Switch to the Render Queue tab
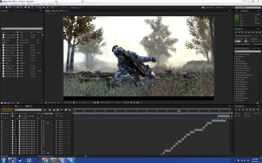This screenshot has height=163, width=262. 6,106
